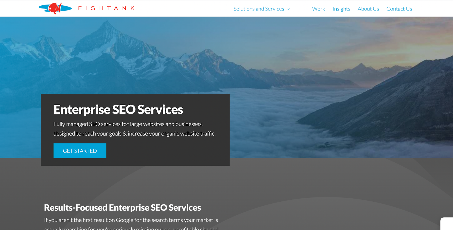Click the 'designed to reach your goals' line
This screenshot has width=453, height=230.
[134, 134]
